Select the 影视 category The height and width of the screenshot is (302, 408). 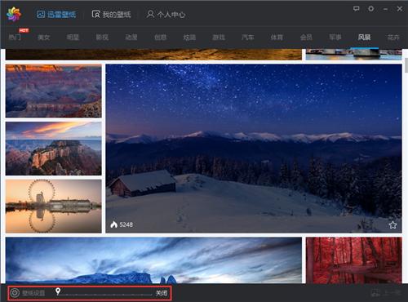pyautogui.click(x=102, y=37)
